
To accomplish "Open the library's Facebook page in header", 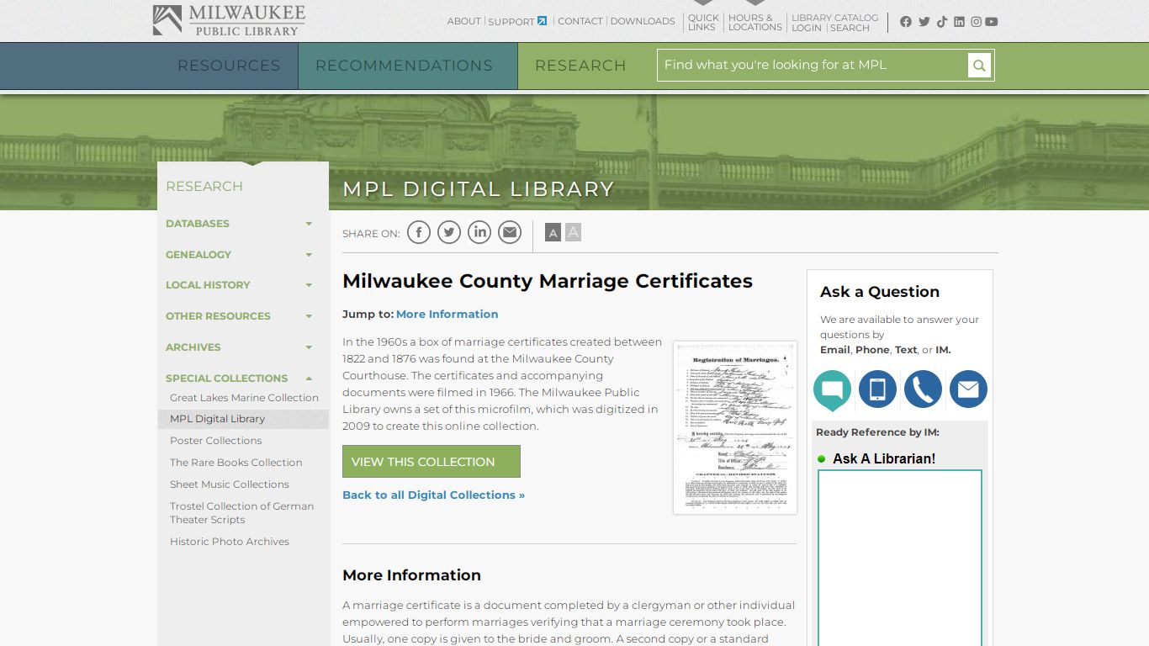I will tap(906, 22).
